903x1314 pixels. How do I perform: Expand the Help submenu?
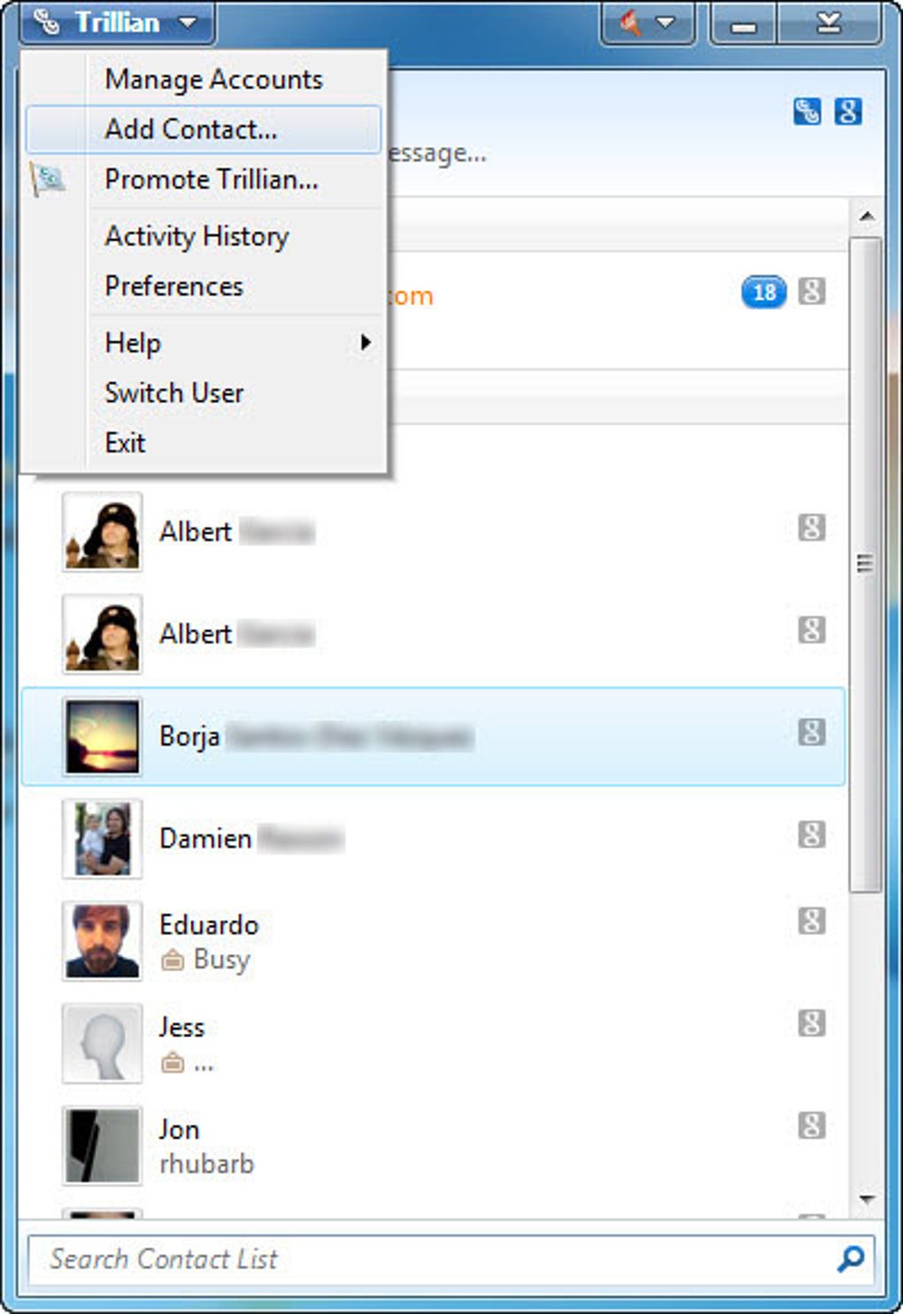coord(204,342)
